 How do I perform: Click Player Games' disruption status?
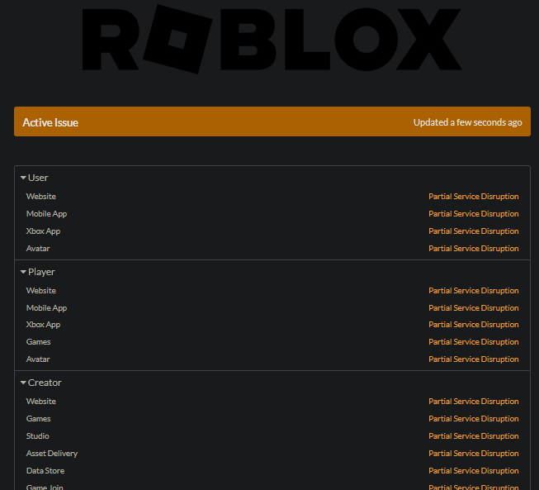[x=473, y=342]
